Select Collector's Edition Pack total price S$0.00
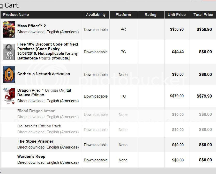This screenshot has width=216, height=174. [205, 129]
